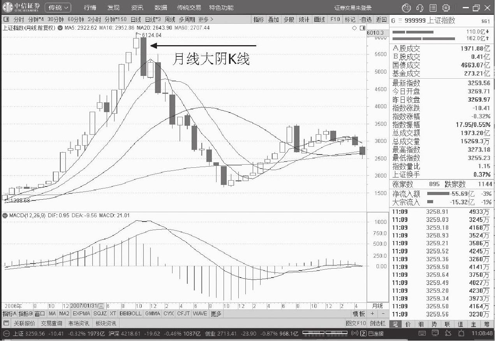This screenshot has width=495, height=341.
Task: Switch to 分时 chart period
Action: coord(19,19)
